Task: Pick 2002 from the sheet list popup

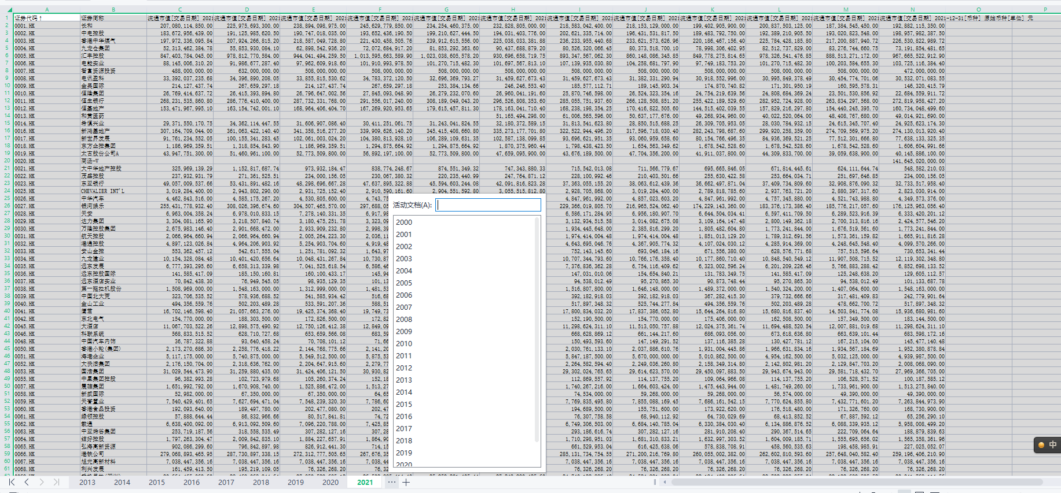Action: point(404,247)
